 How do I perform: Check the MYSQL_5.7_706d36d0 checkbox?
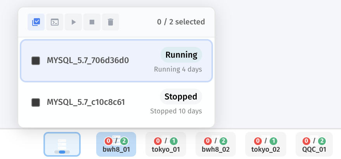tap(36, 61)
